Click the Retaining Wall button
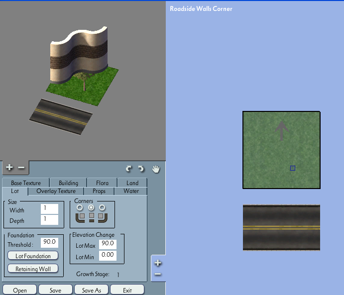Viewport: 344px width, 295px height. coord(33,269)
